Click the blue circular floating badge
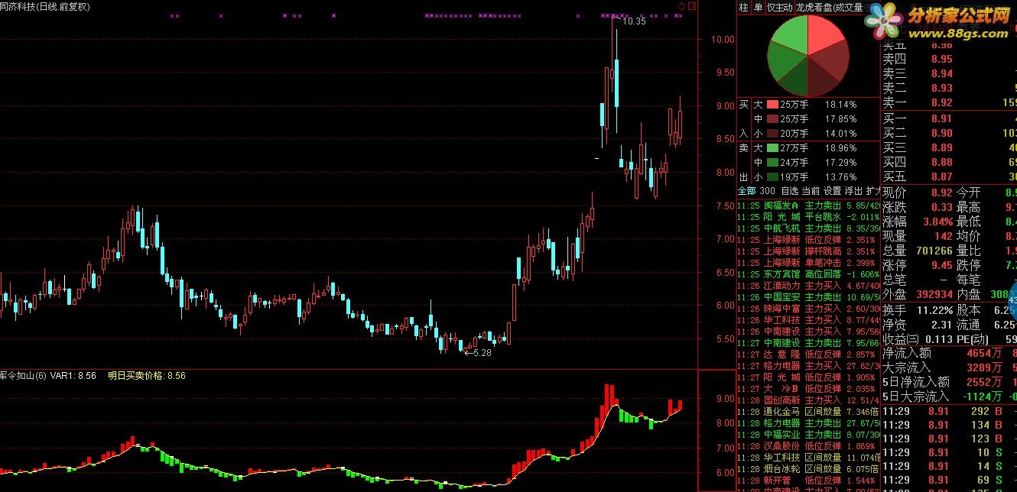The image size is (1017, 492). pyautogui.click(x=1012, y=300)
